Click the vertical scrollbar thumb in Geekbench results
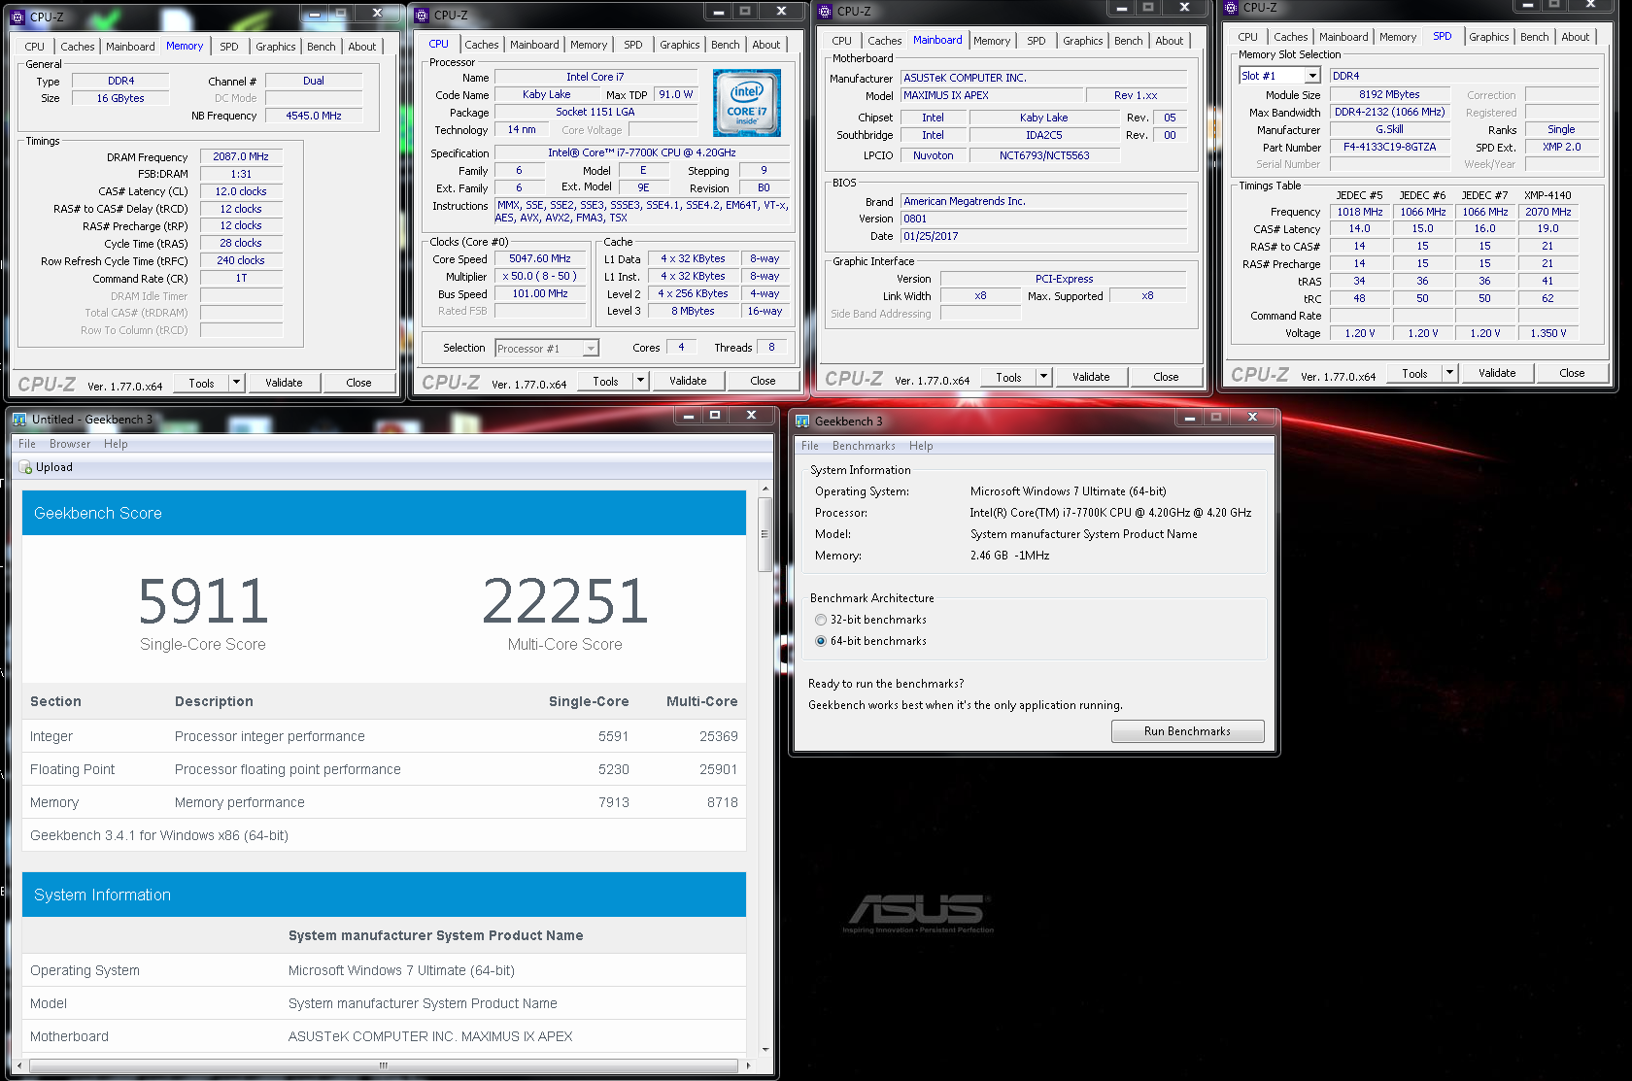1632x1081 pixels. click(765, 535)
